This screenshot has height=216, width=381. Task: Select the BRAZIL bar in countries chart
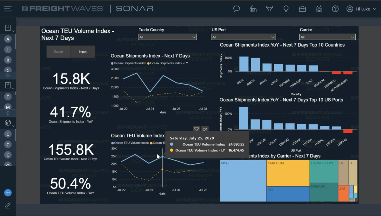coord(255,65)
